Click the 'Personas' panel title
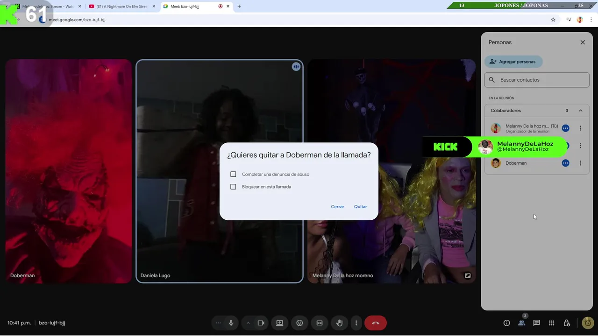 point(500,42)
